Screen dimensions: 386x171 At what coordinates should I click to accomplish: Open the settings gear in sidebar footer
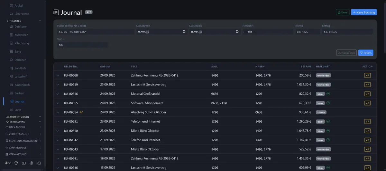(x=31, y=163)
